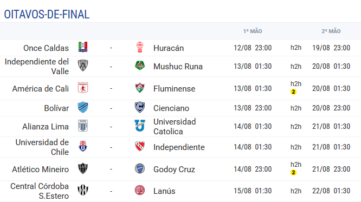Click the Universidad de Chile team name

tap(42, 147)
